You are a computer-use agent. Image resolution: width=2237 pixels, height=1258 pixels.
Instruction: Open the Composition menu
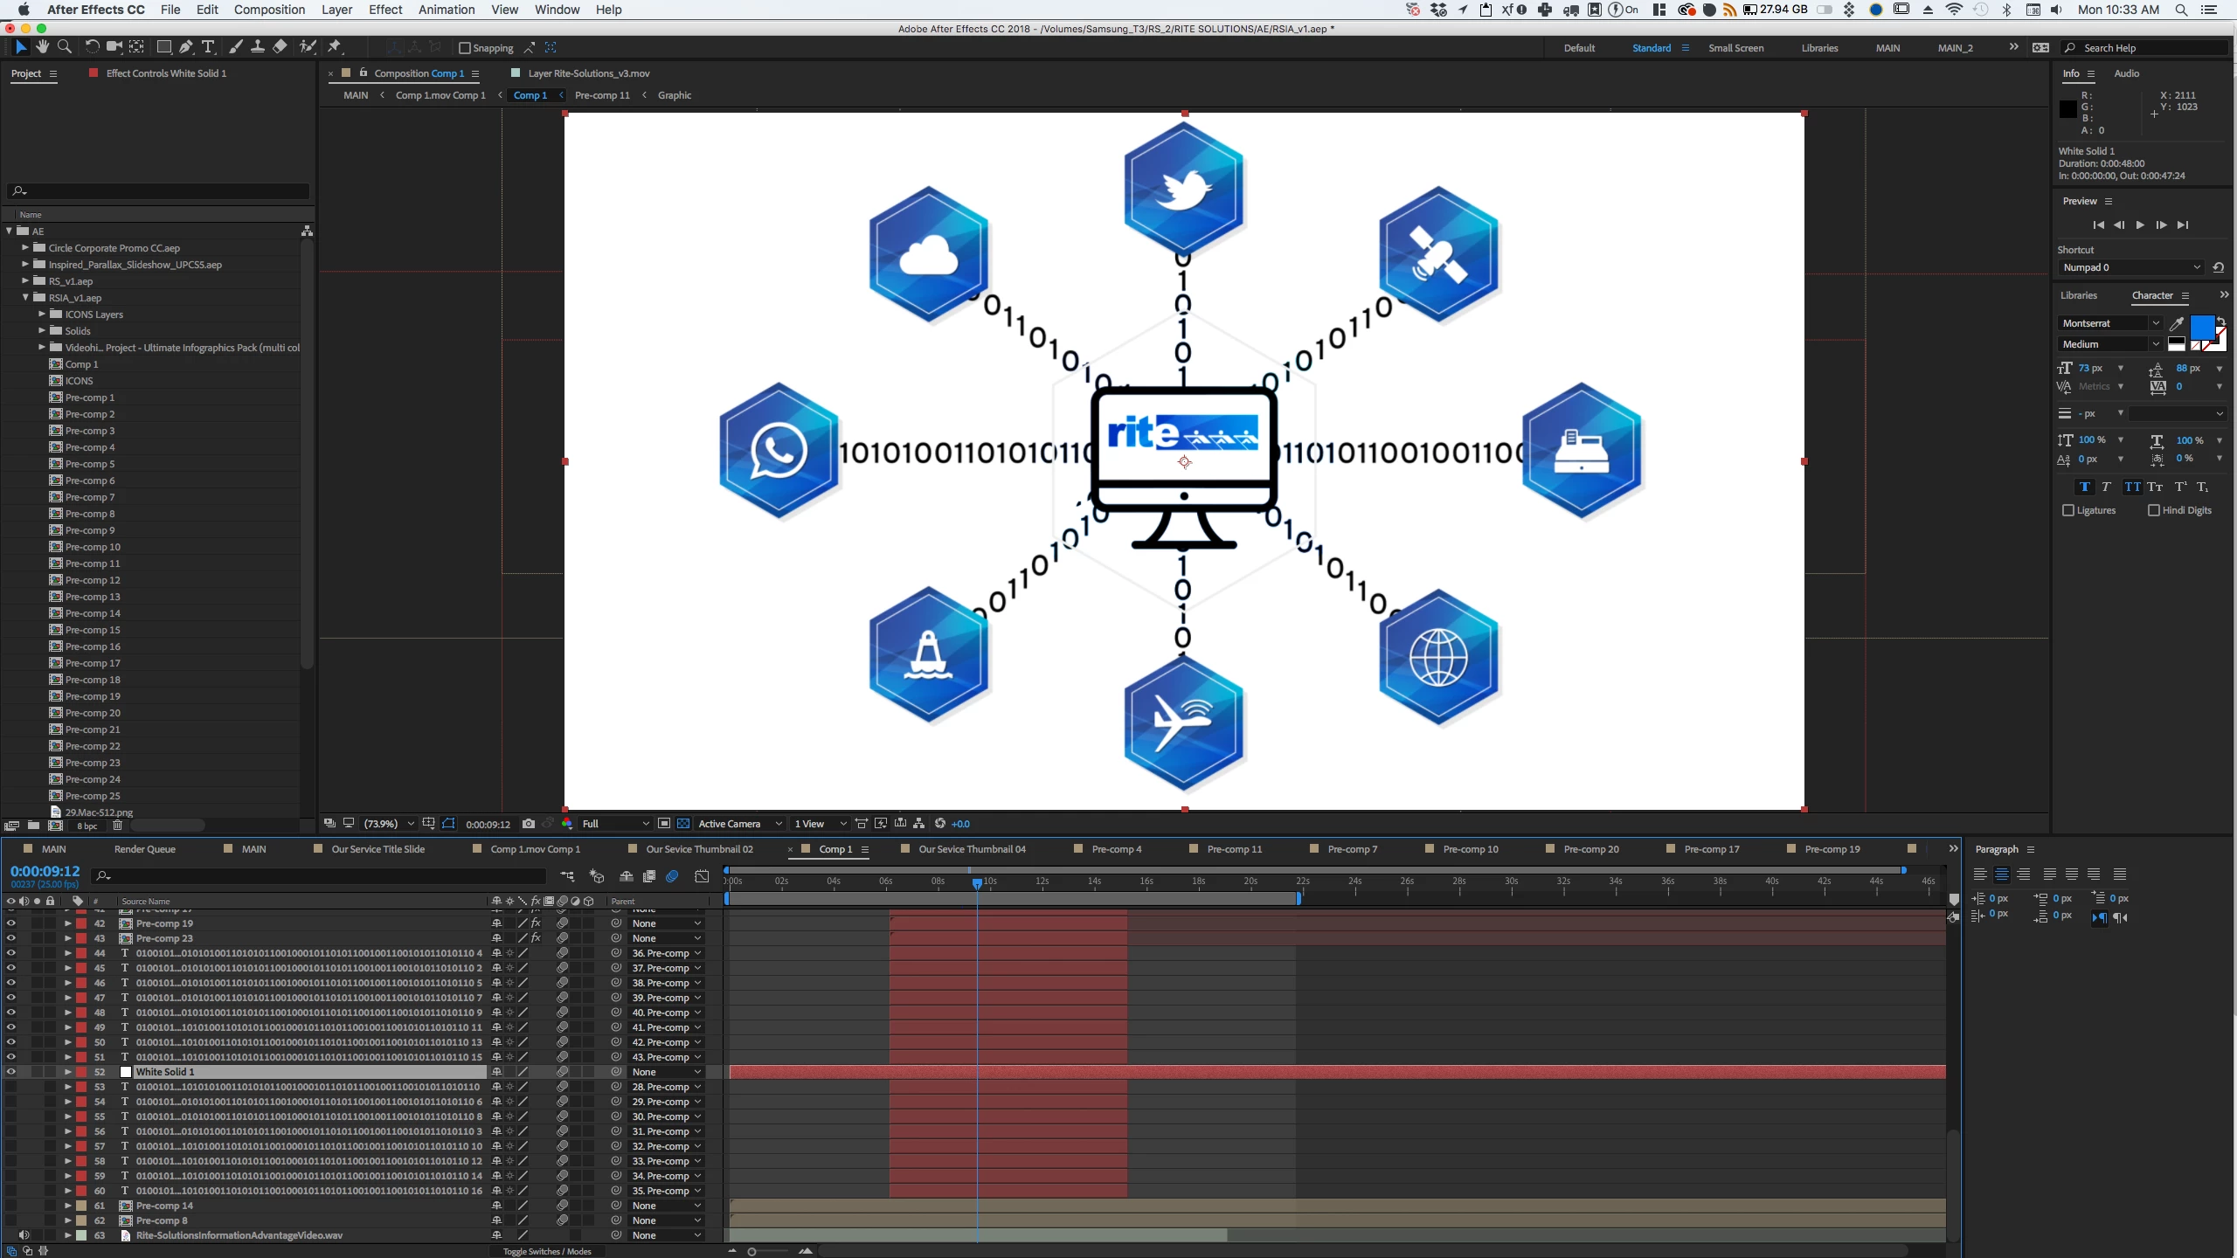click(x=269, y=10)
